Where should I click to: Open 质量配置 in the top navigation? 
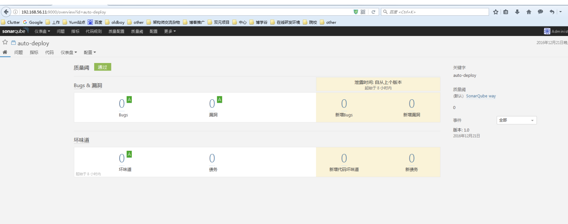(116, 31)
